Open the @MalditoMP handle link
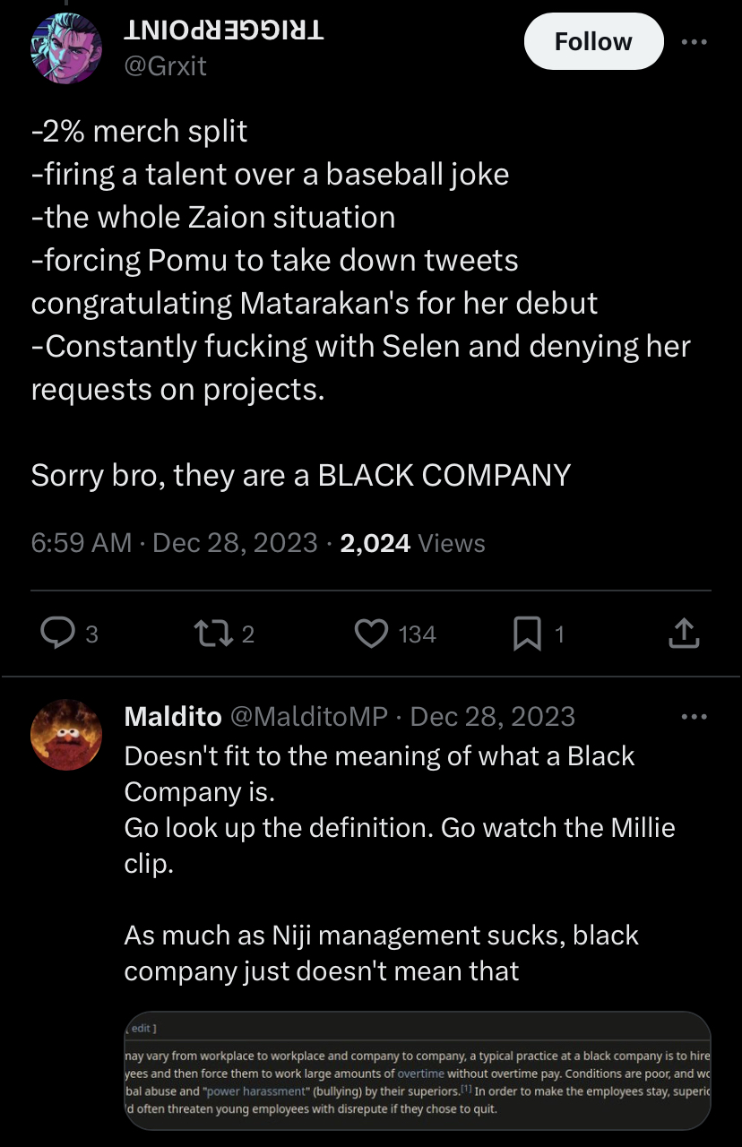Image resolution: width=742 pixels, height=1147 pixels. [x=309, y=717]
